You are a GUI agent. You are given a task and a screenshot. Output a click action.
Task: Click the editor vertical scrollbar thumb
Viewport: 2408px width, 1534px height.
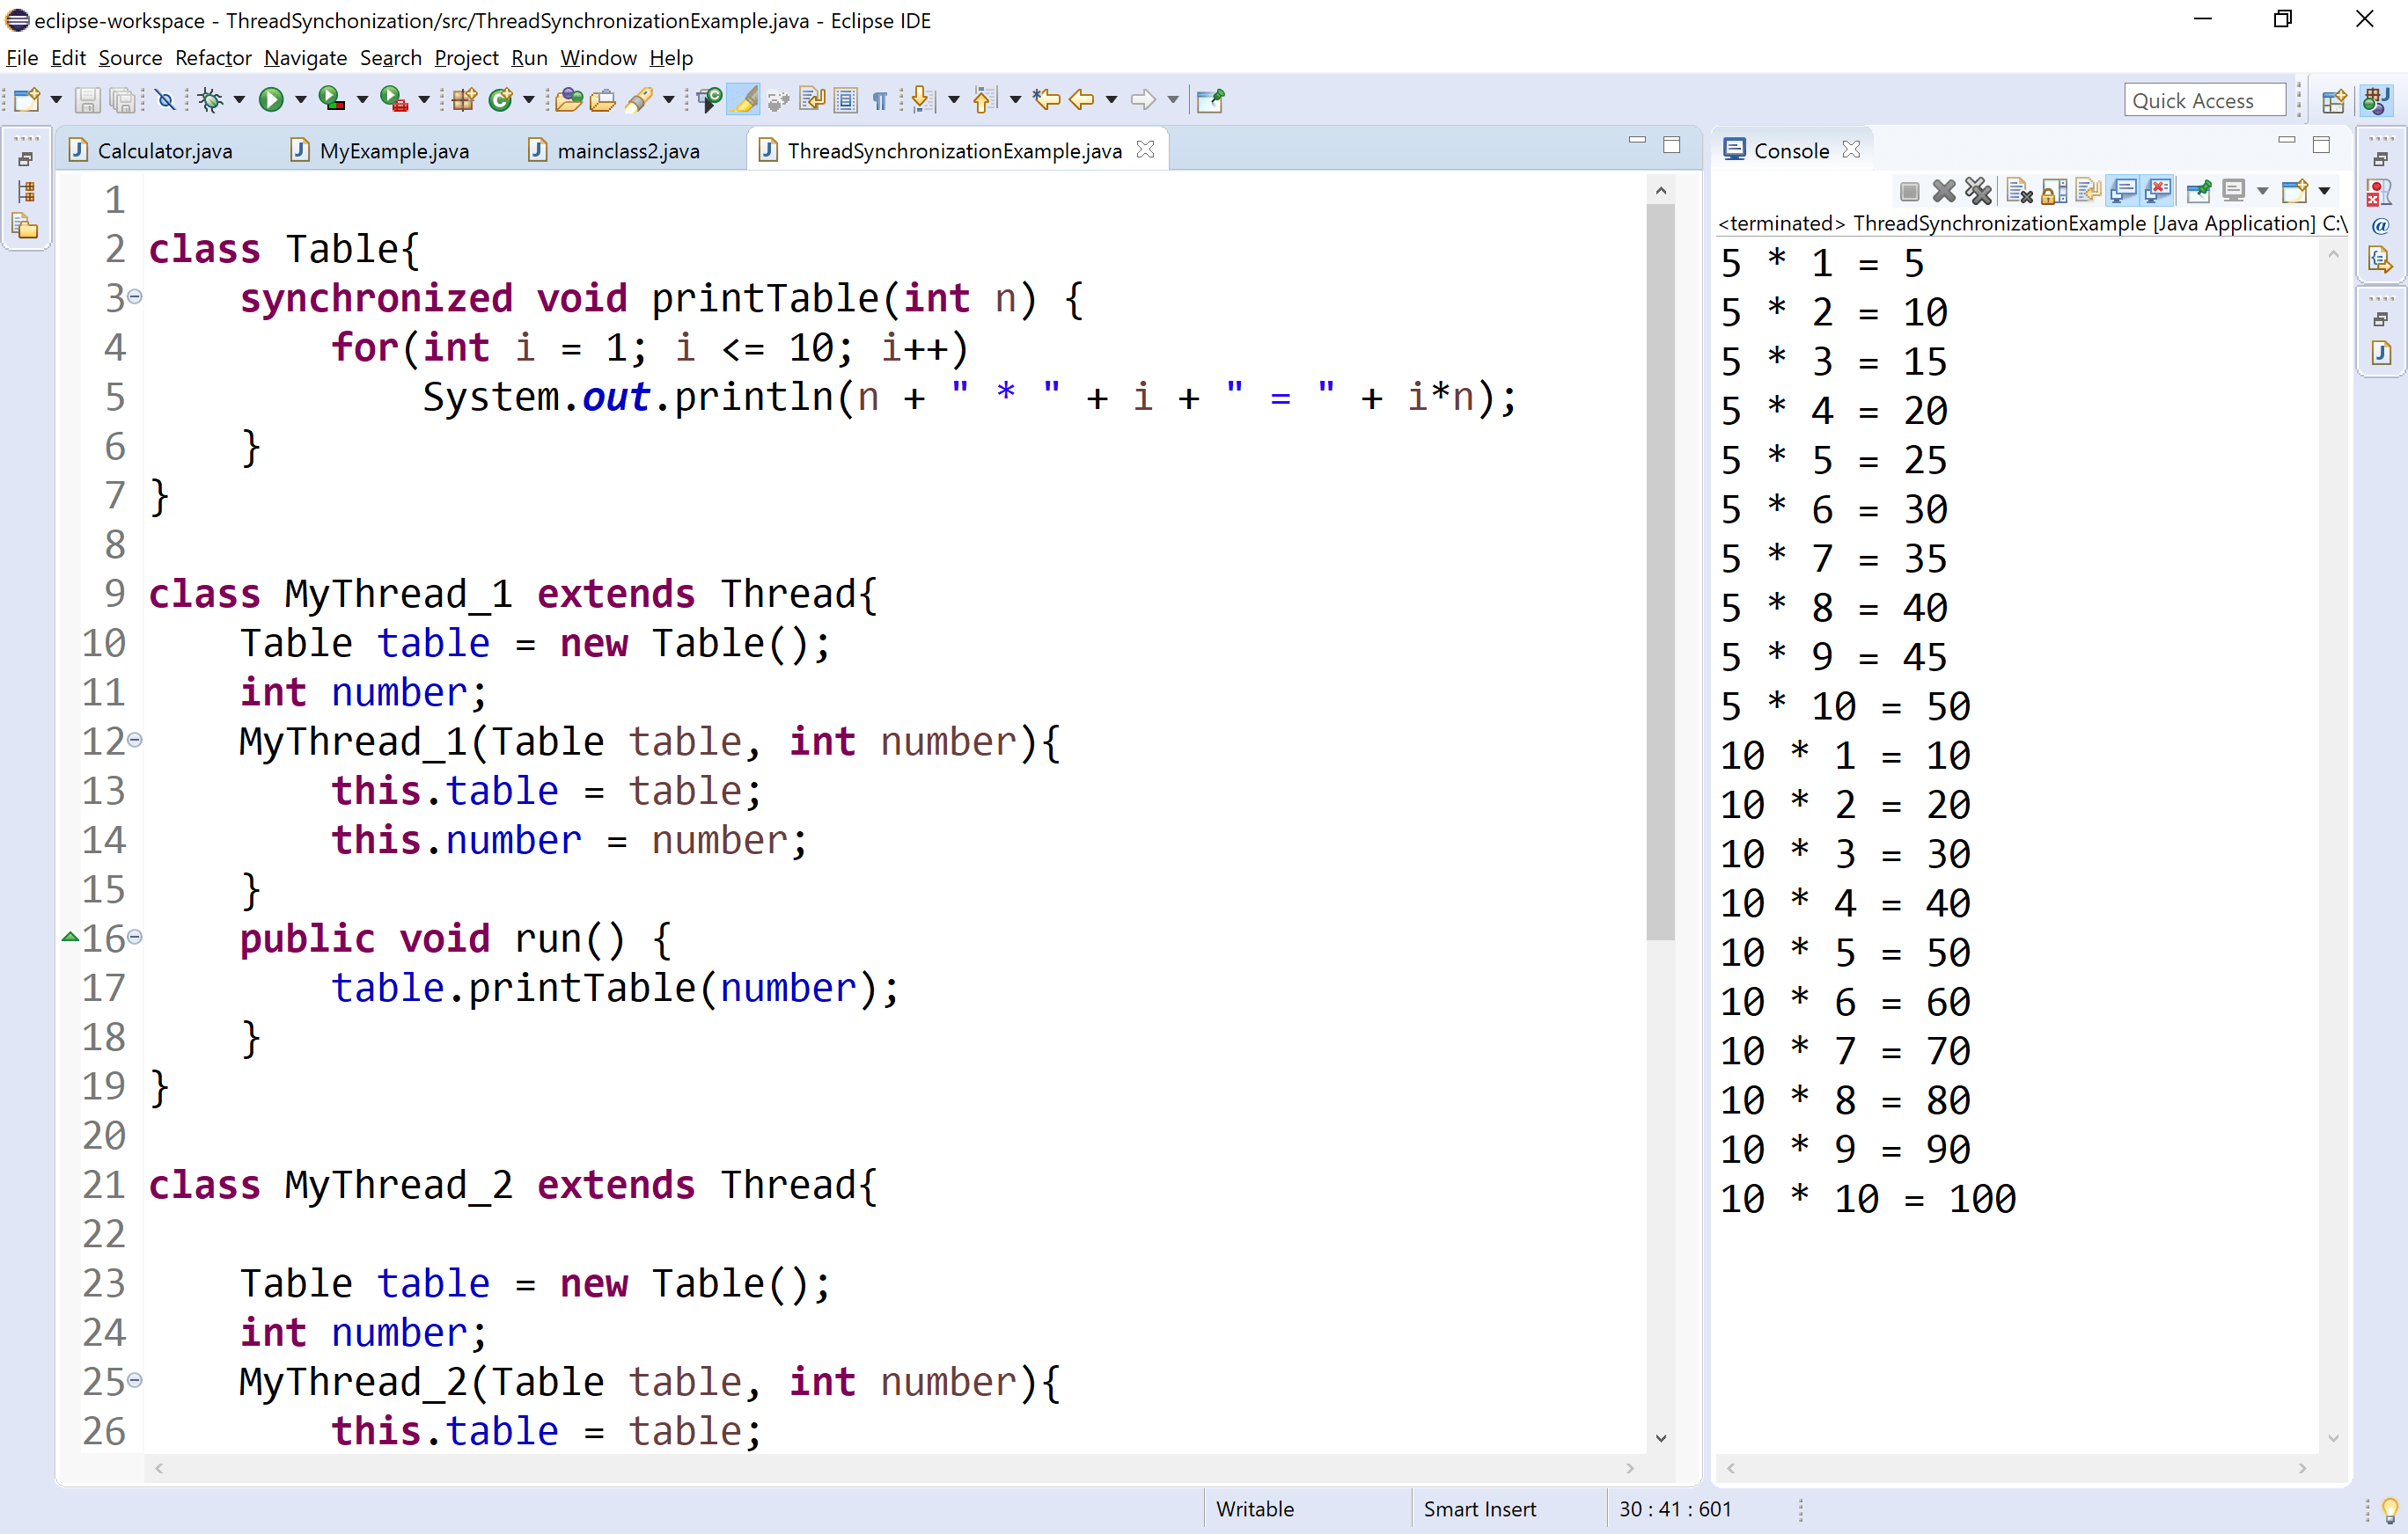tap(1660, 570)
